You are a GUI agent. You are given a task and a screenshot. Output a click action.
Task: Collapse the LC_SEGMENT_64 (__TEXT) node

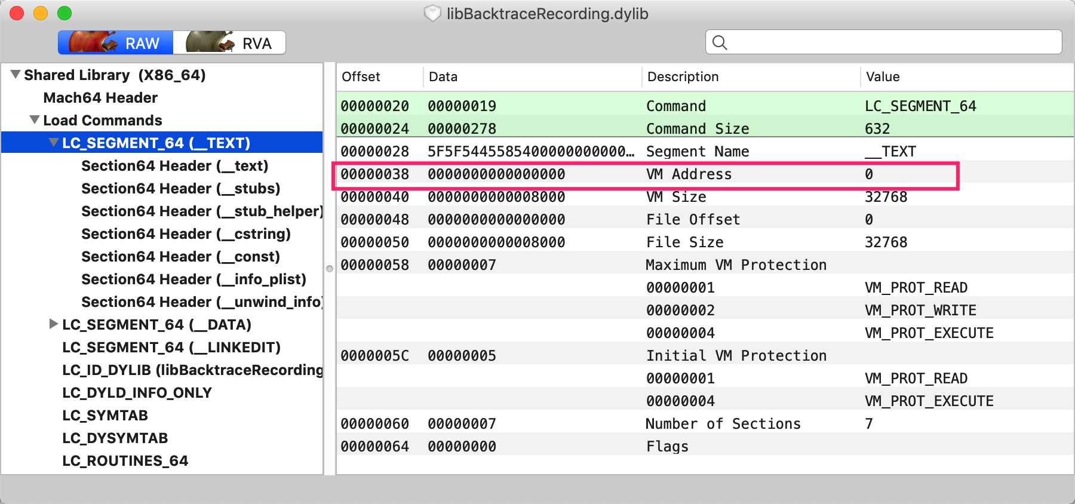pyautogui.click(x=54, y=143)
